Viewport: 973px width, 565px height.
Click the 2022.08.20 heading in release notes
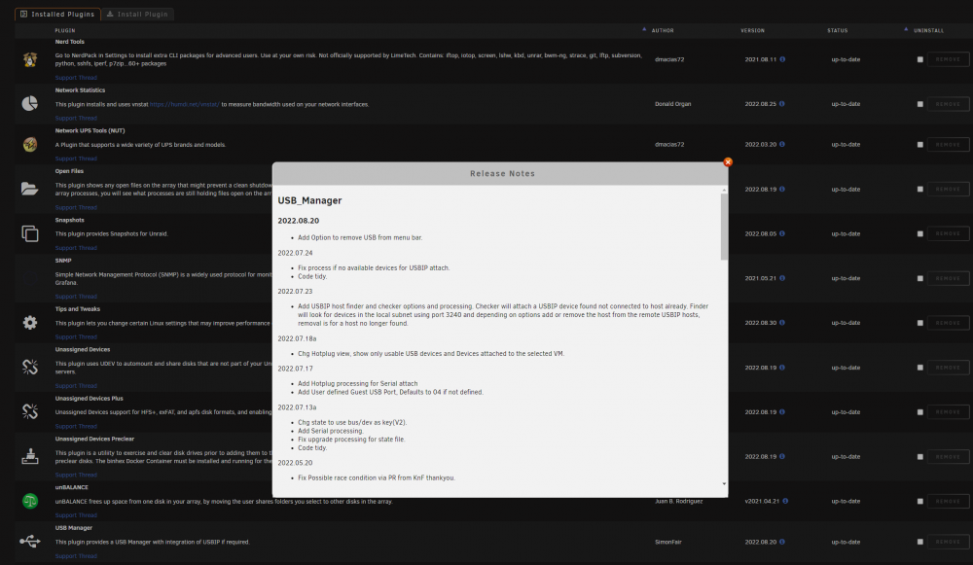298,221
